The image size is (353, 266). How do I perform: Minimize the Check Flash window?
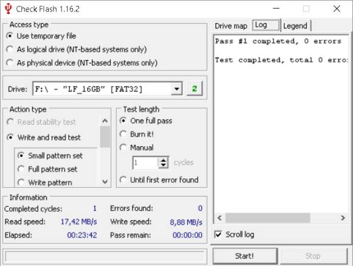pos(276,9)
